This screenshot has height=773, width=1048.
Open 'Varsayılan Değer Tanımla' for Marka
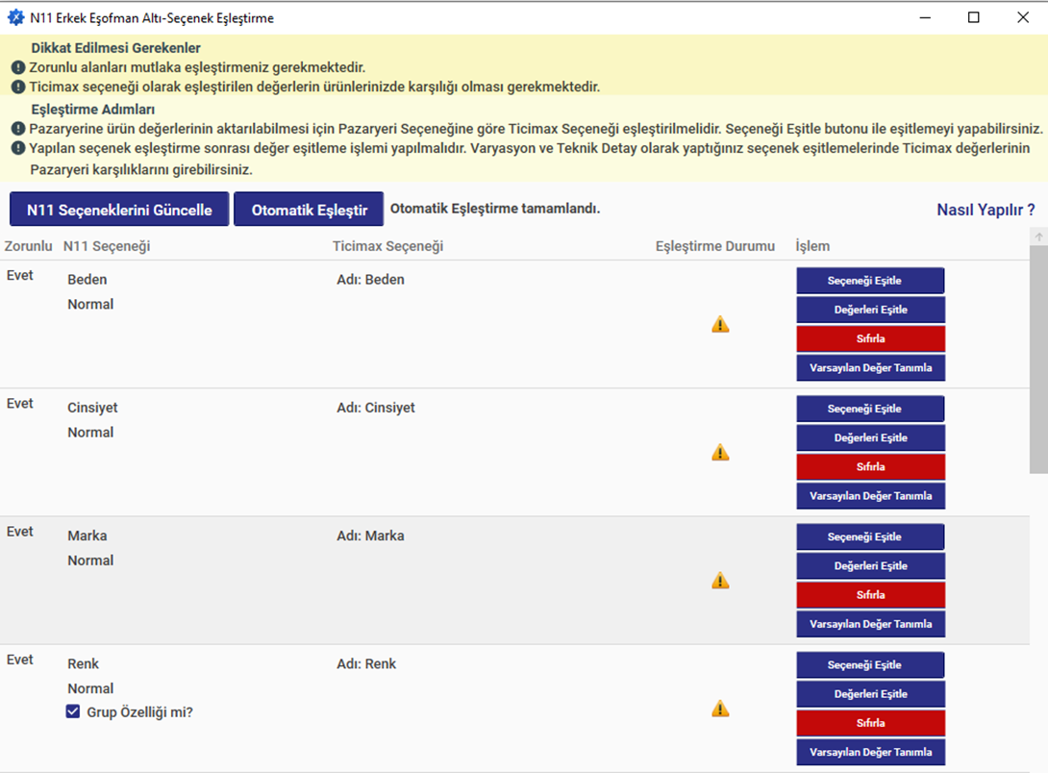870,624
